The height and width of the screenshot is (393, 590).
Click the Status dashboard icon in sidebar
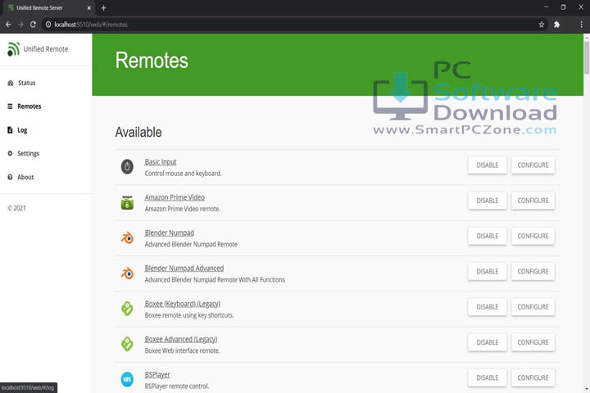pyautogui.click(x=10, y=84)
